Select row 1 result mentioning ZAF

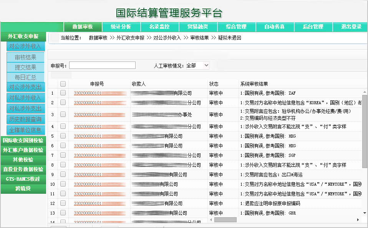click(268, 93)
